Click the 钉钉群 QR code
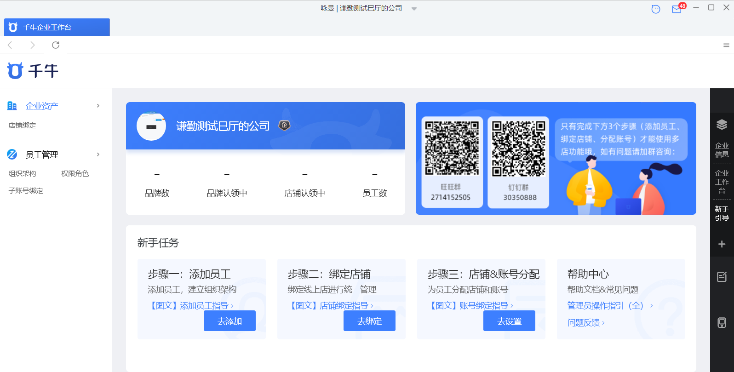734x372 pixels. click(518, 149)
